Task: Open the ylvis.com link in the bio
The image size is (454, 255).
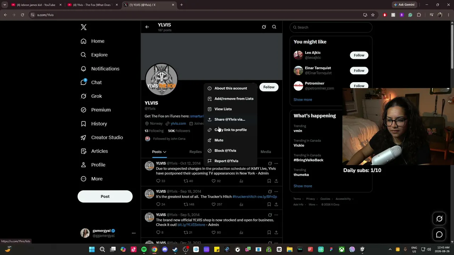Action: click(x=178, y=123)
